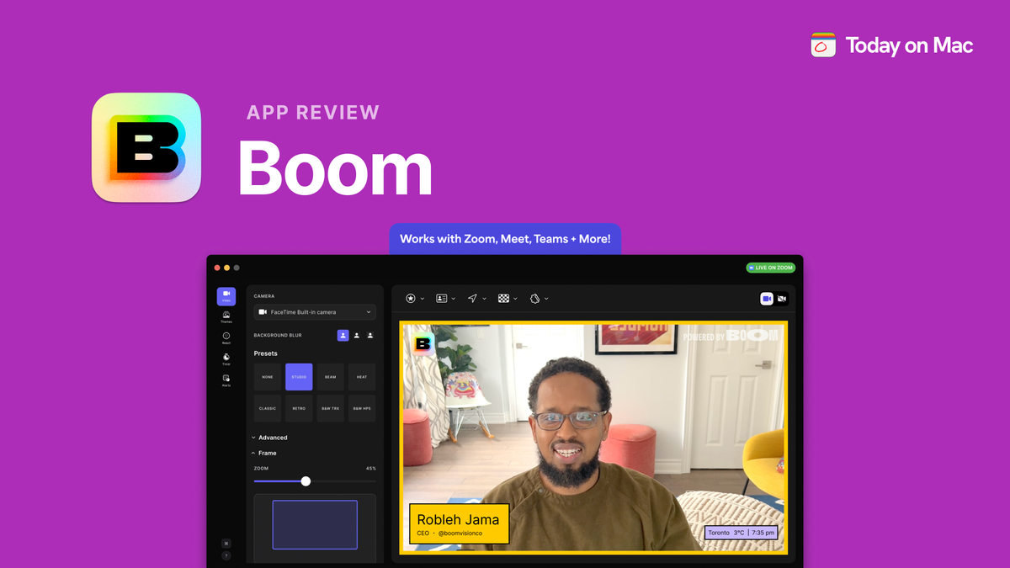Select the HEAT preset
The image size is (1010, 568).
click(x=362, y=377)
